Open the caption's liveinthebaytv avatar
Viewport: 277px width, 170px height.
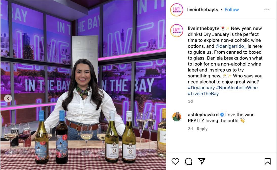tap(177, 31)
